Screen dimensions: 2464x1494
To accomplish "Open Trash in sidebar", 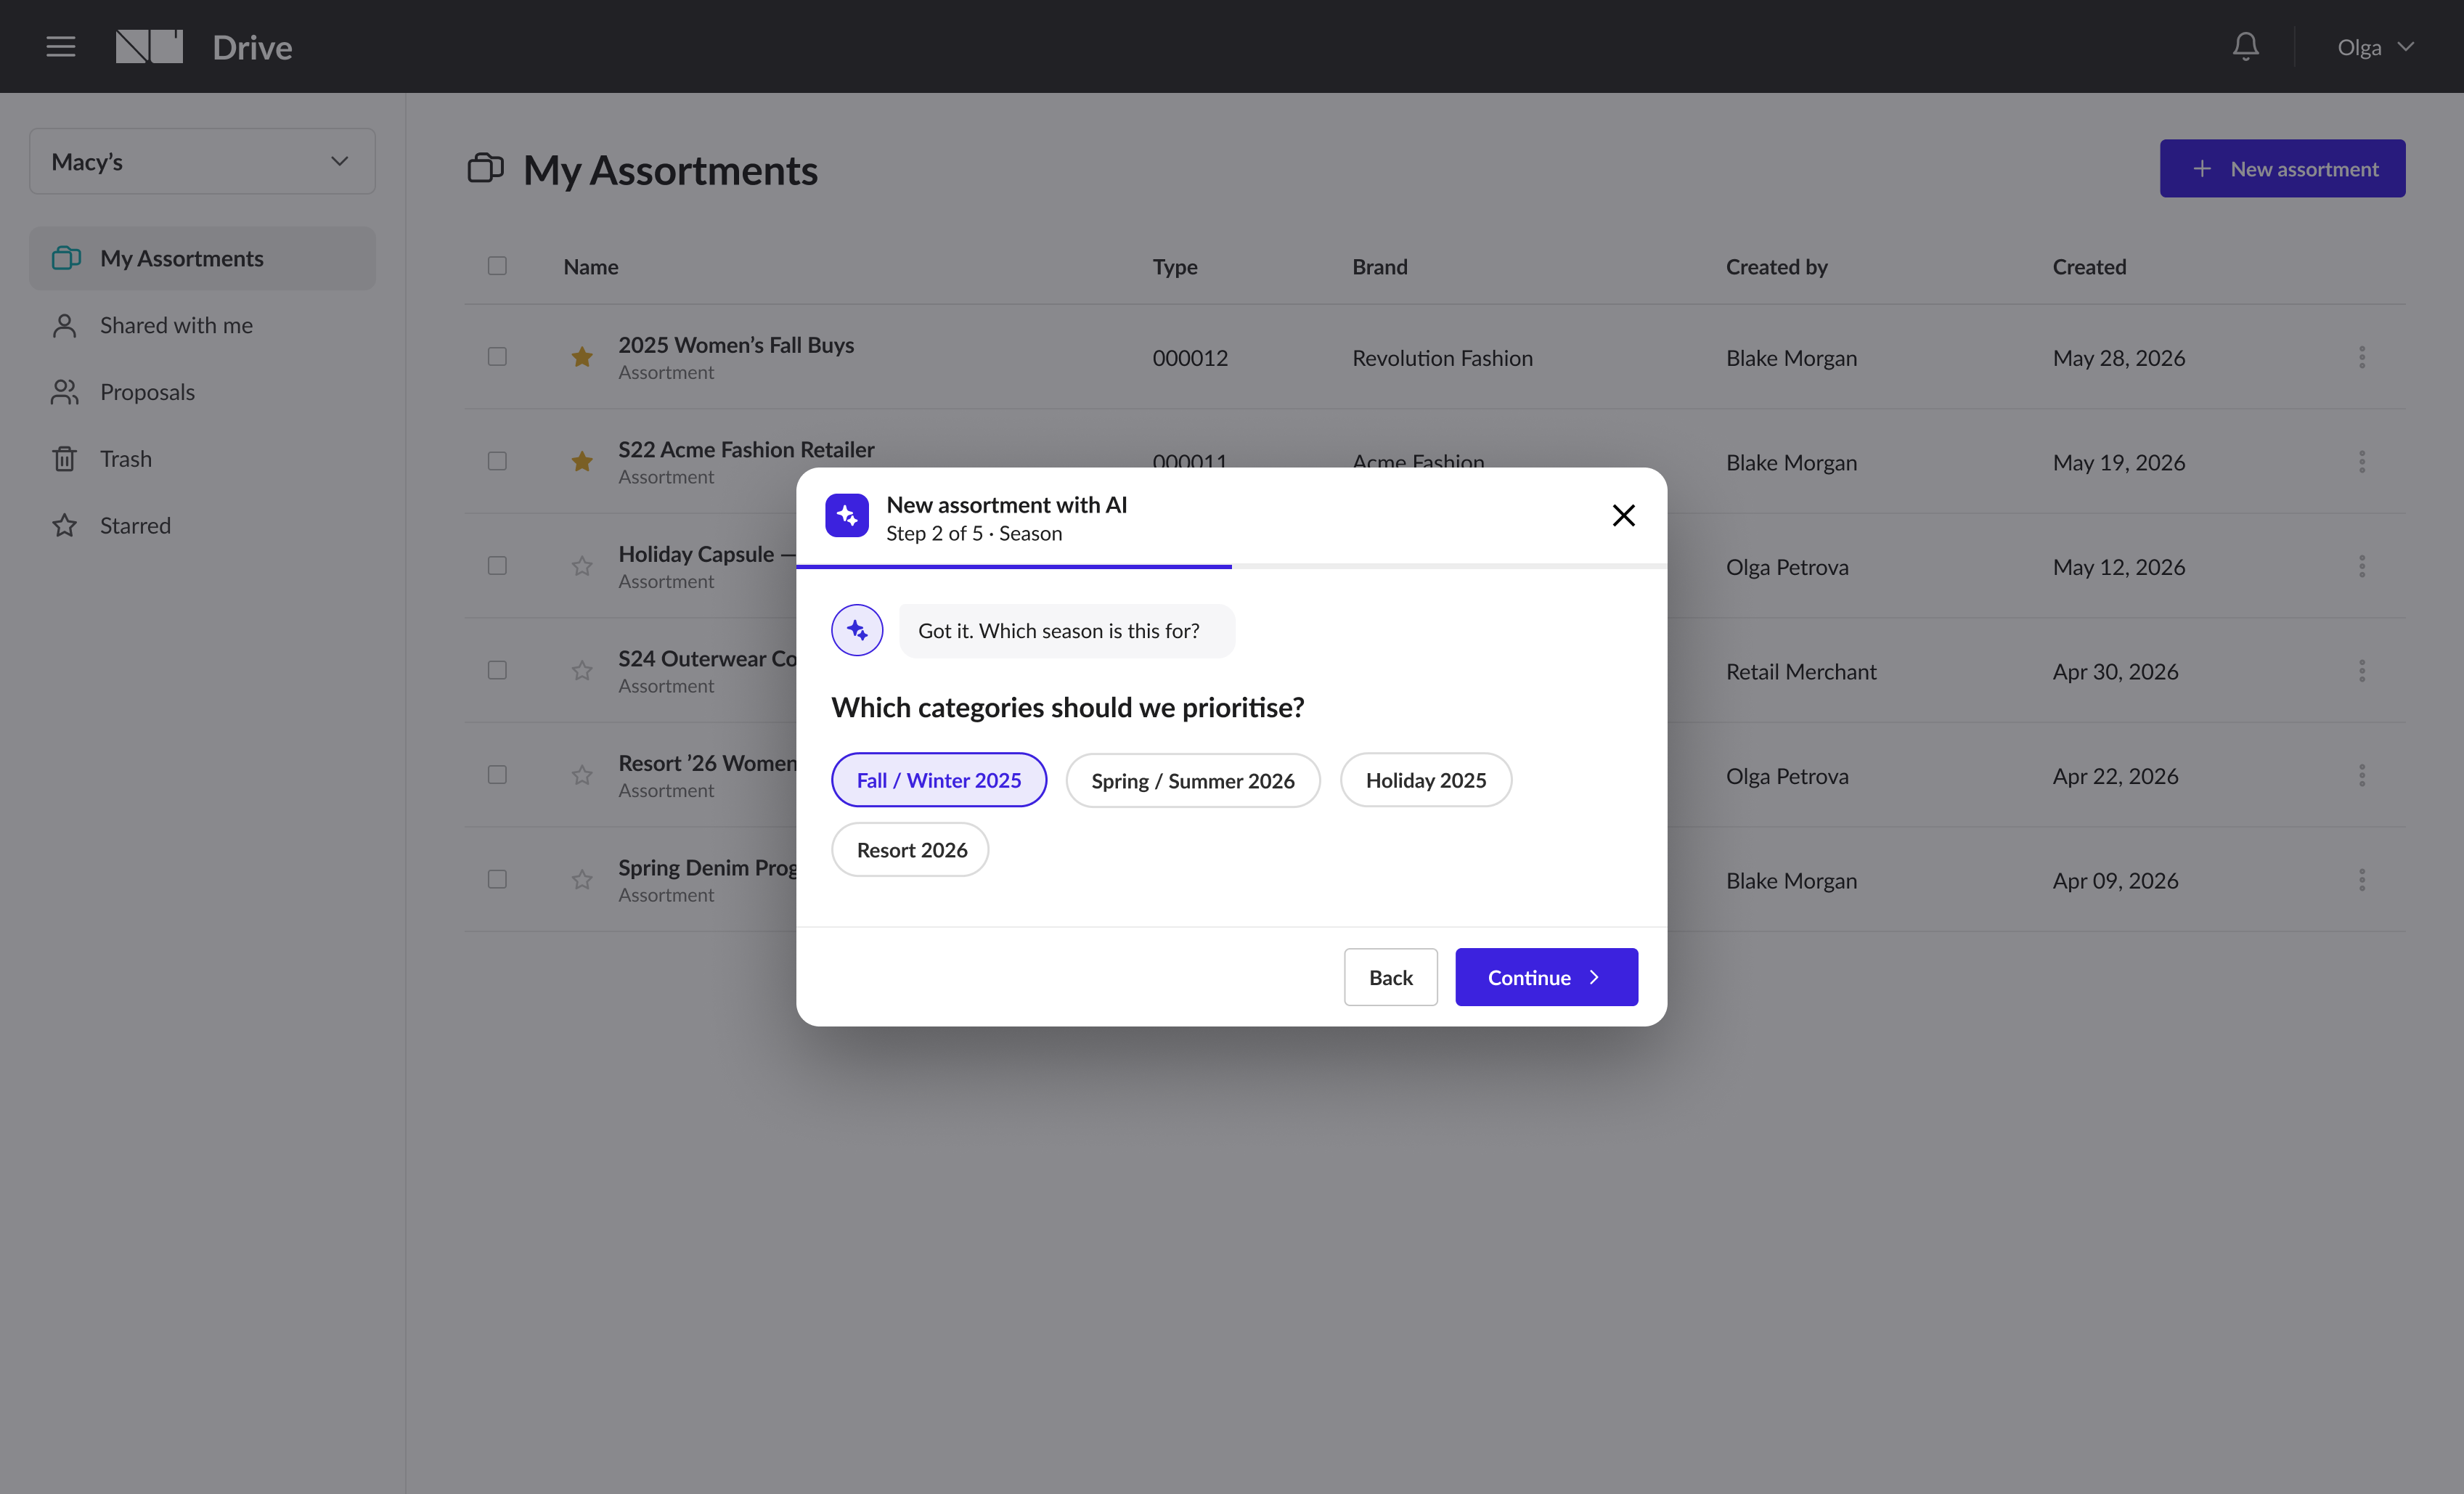I will 202,459.
